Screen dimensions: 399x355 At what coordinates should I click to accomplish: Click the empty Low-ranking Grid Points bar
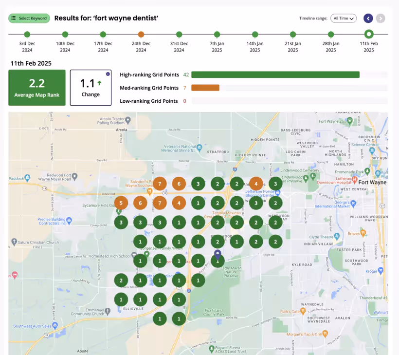[x=290, y=101]
